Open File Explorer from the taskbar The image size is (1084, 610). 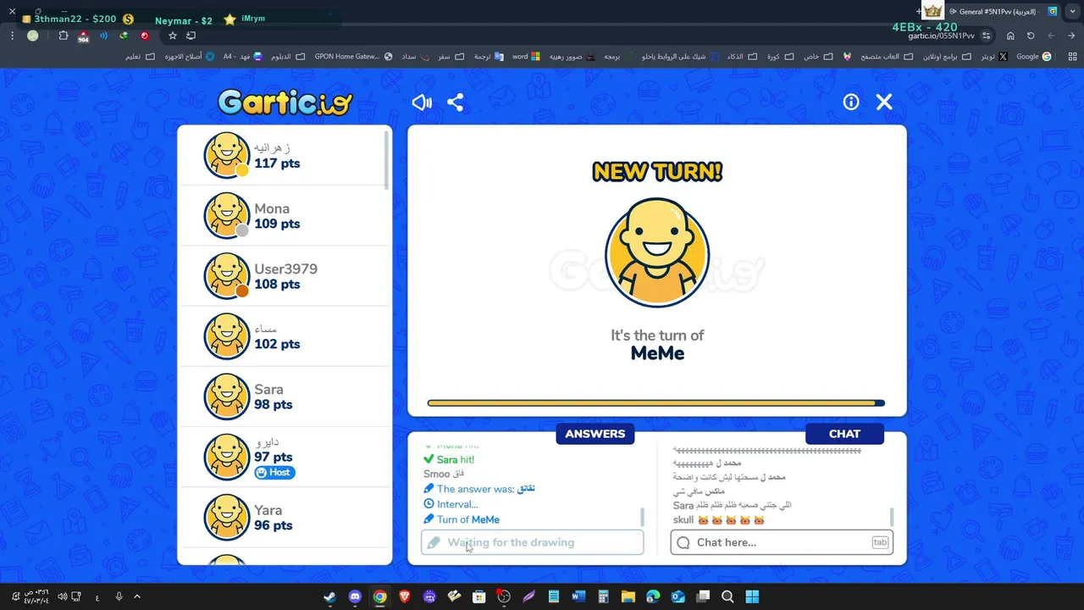pyautogui.click(x=628, y=596)
